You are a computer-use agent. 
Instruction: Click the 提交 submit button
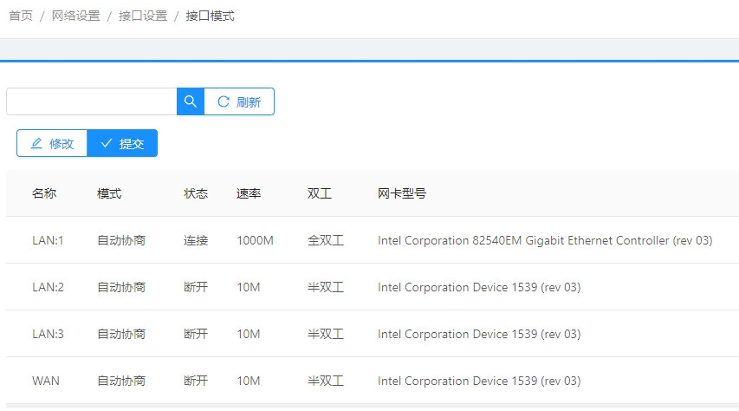click(122, 143)
